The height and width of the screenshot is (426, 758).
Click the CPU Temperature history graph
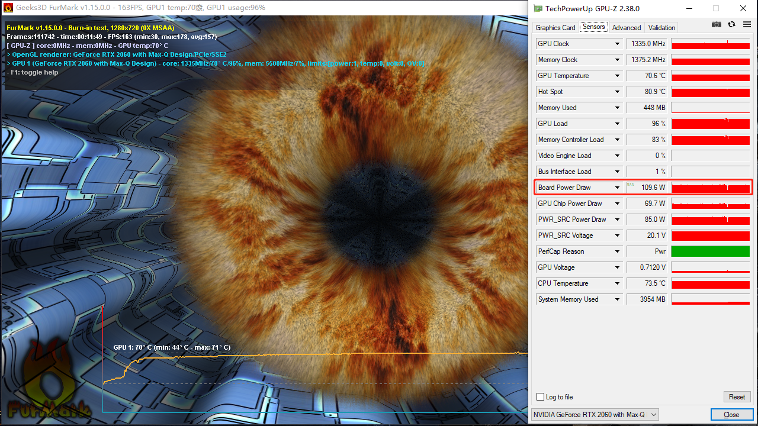point(711,283)
